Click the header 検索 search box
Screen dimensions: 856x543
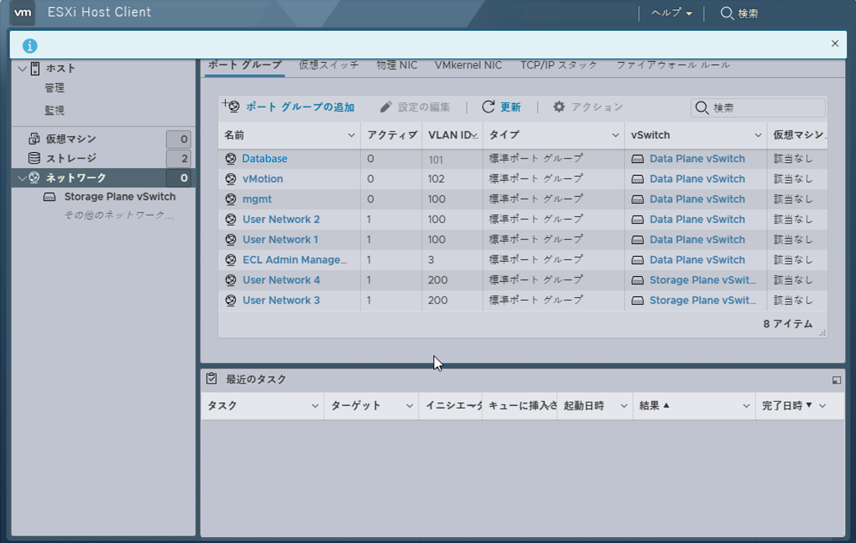click(x=740, y=13)
